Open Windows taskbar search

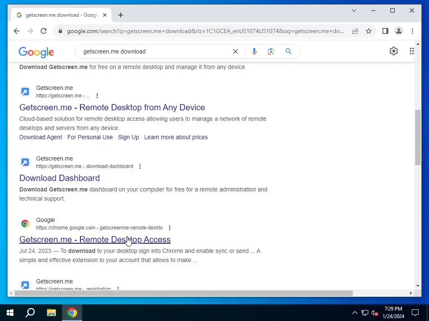[30, 313]
